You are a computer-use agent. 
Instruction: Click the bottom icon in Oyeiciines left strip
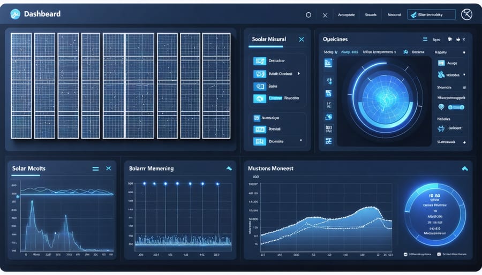pyautogui.click(x=329, y=141)
